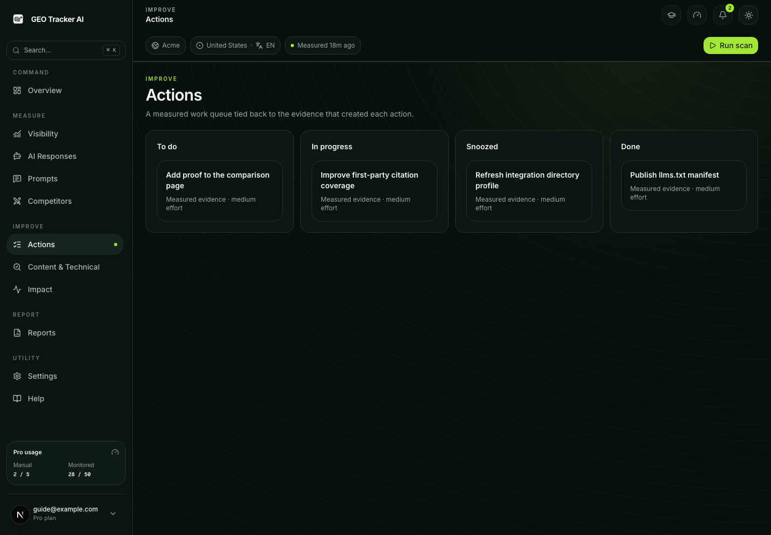The image size is (771, 535).
Task: Open the notifications bell icon
Action: 723,15
